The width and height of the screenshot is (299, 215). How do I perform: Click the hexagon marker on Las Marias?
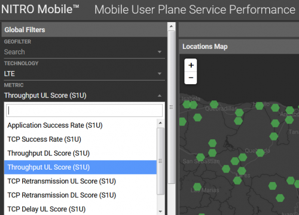(197, 187)
